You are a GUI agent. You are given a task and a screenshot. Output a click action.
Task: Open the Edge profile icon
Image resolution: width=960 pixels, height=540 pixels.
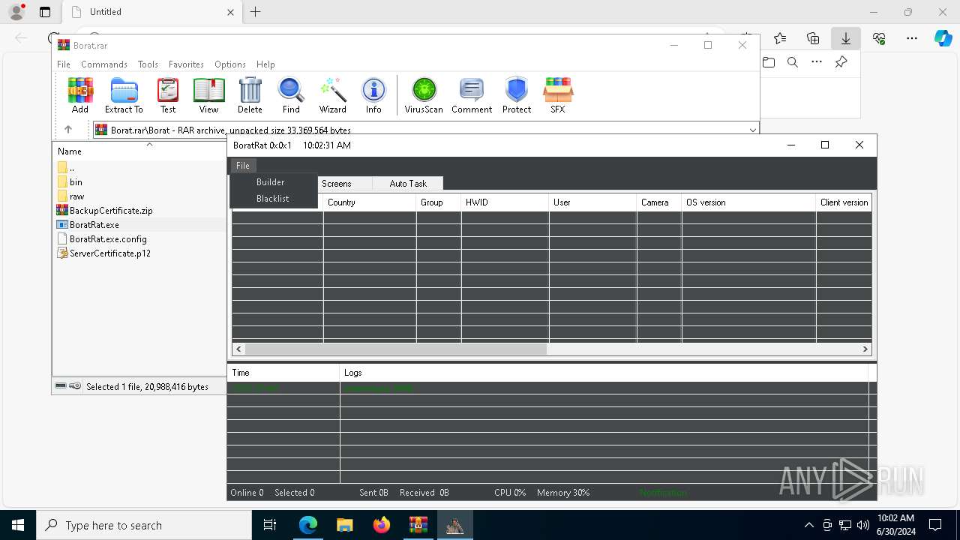[x=16, y=12]
